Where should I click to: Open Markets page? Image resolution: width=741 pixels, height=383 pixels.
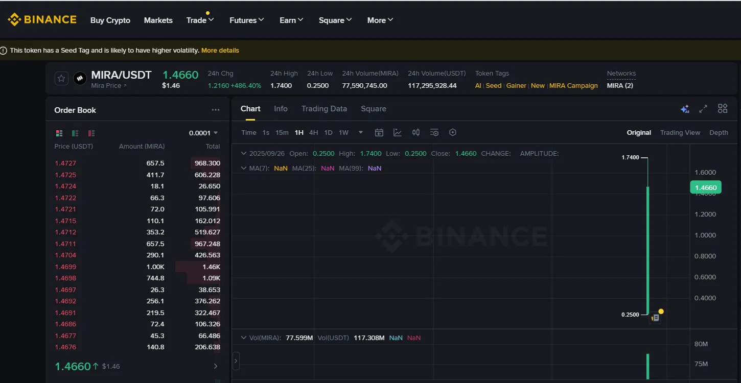tap(158, 20)
